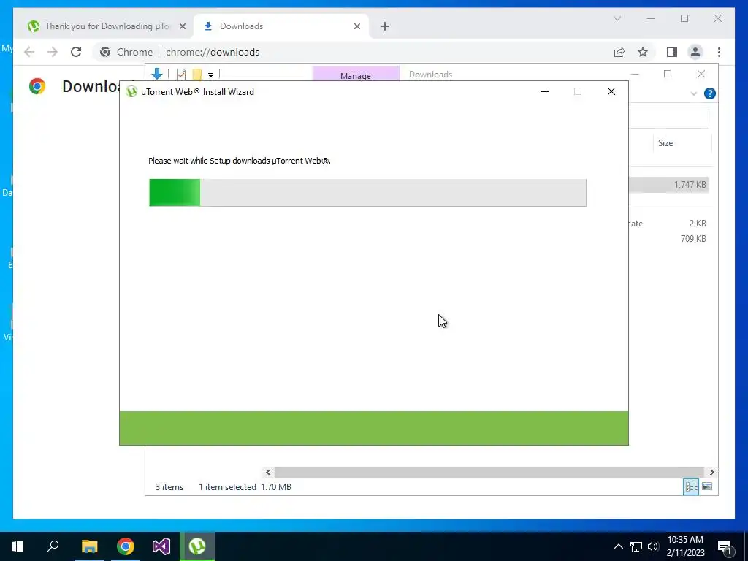Close the Downloads tab

(x=356, y=26)
